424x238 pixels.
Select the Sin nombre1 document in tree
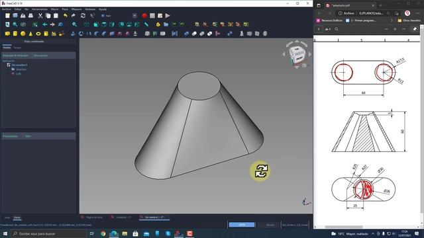point(19,65)
